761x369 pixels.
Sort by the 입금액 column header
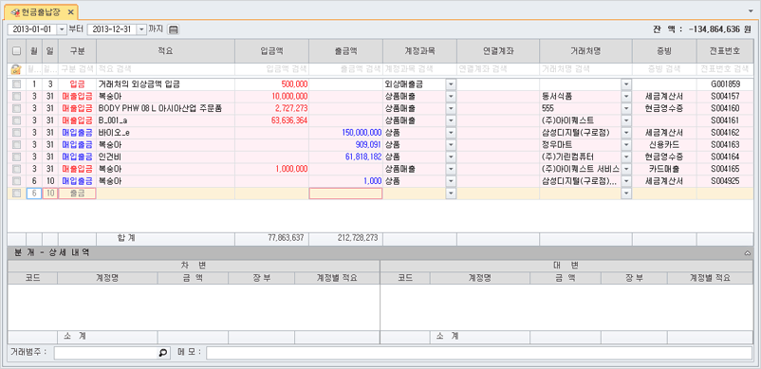(x=271, y=51)
